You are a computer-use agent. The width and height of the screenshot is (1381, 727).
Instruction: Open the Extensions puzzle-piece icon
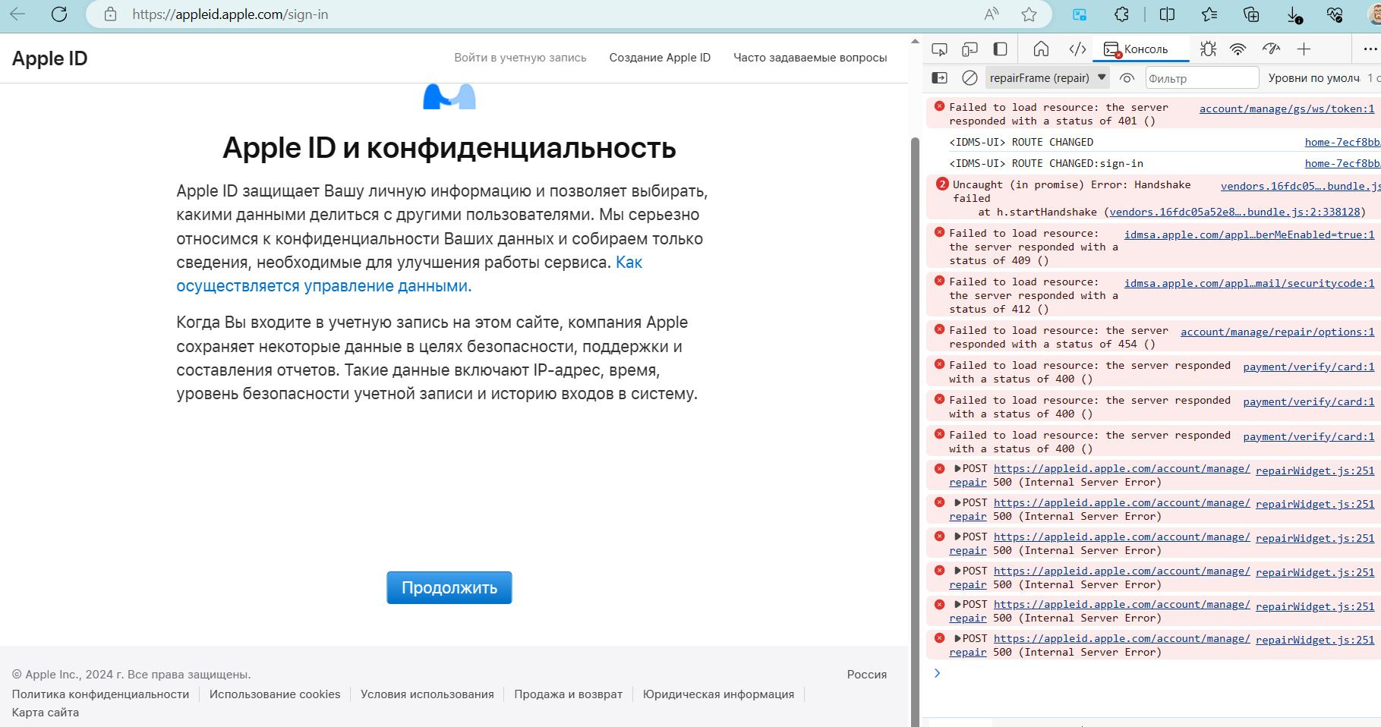coord(1121,14)
